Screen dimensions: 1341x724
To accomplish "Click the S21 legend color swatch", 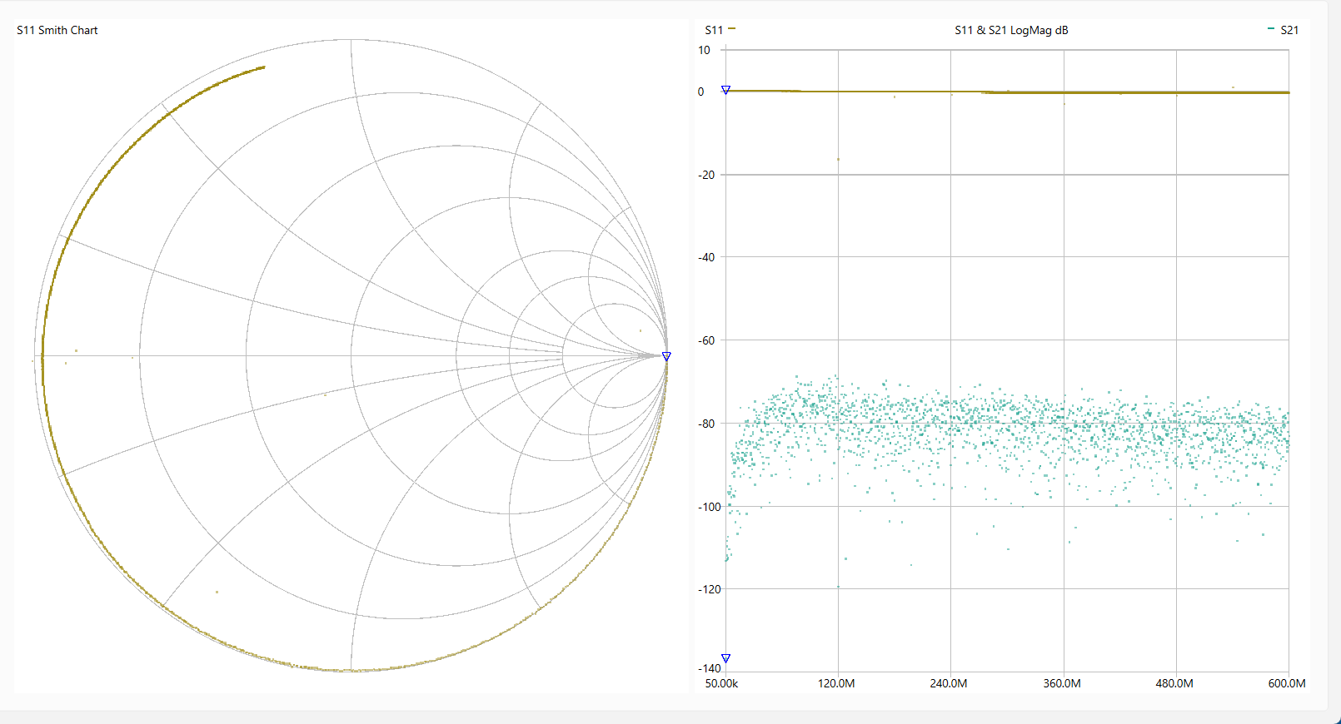I will pos(1270,29).
